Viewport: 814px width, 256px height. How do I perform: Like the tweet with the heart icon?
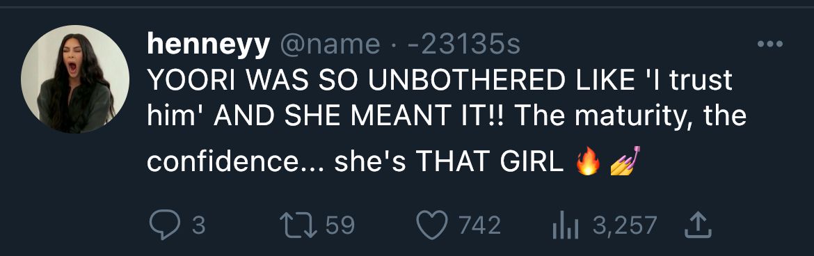click(x=432, y=226)
